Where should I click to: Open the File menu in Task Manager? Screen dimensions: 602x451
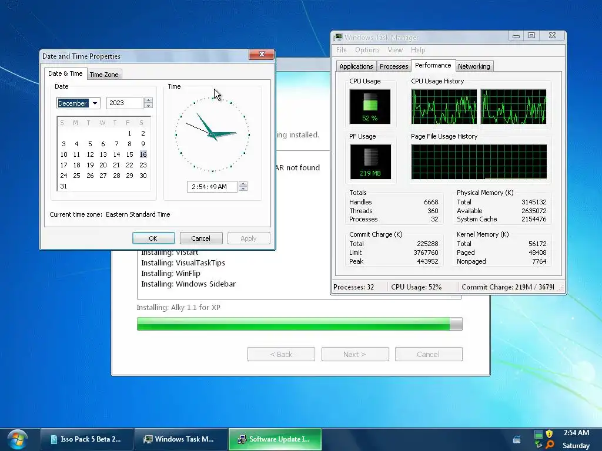click(x=342, y=50)
